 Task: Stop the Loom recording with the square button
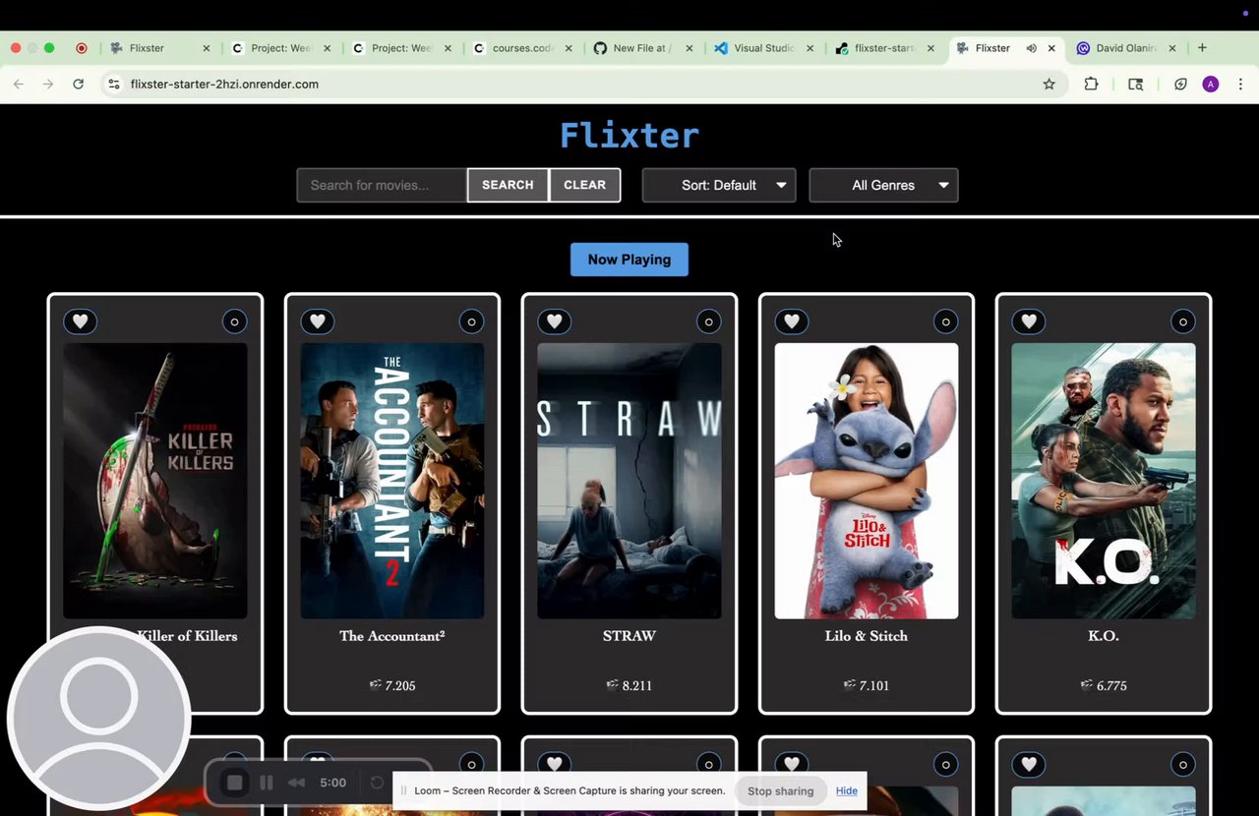pos(234,783)
